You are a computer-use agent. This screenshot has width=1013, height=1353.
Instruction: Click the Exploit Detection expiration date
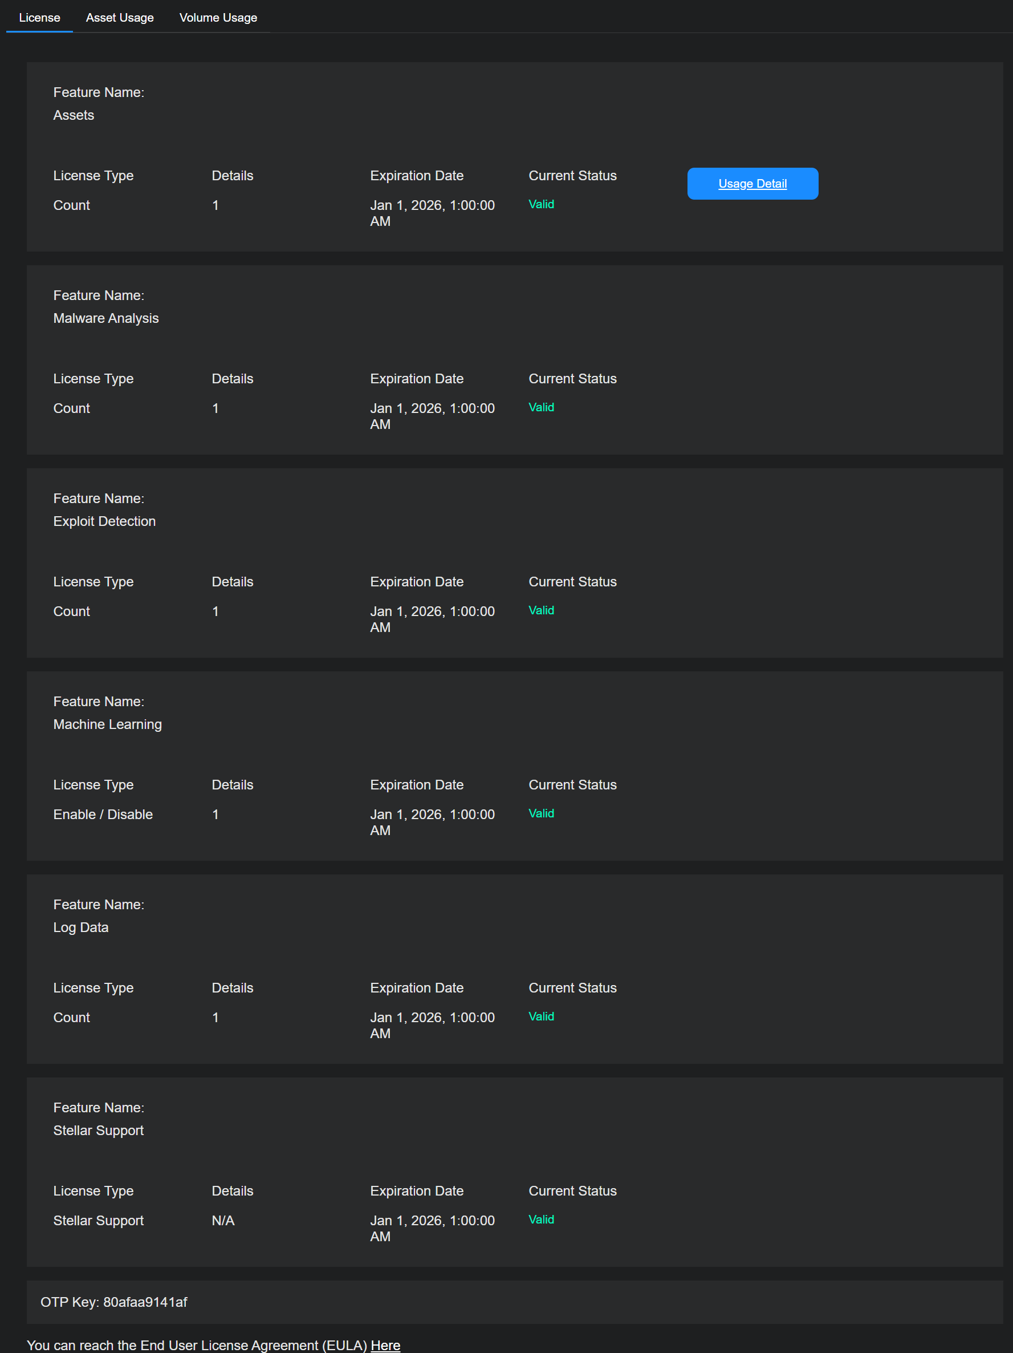pos(432,619)
